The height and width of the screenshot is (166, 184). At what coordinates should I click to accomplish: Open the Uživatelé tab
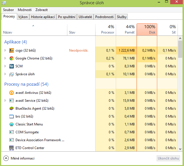(x=85, y=17)
